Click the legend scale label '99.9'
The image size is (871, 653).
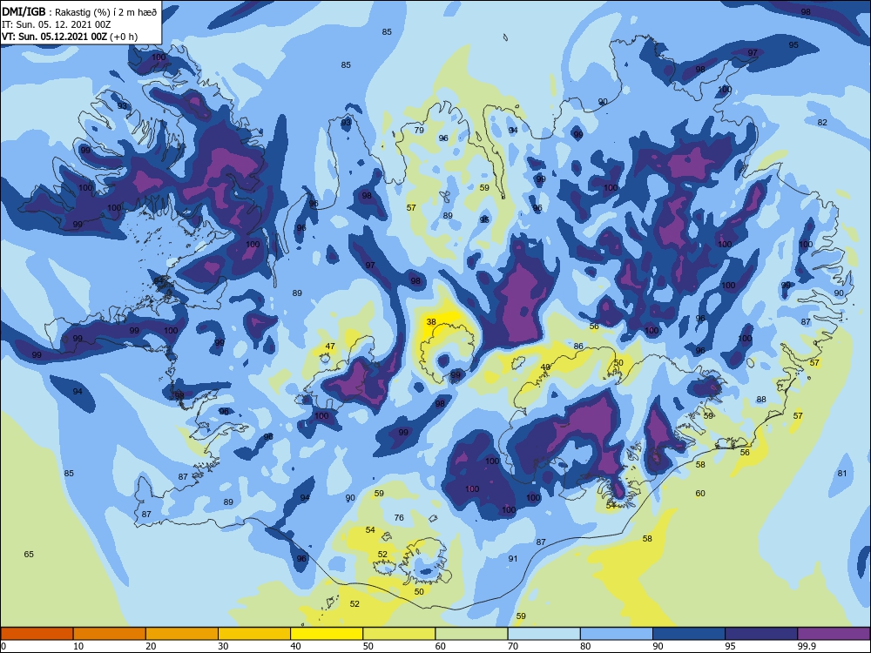[x=807, y=646]
